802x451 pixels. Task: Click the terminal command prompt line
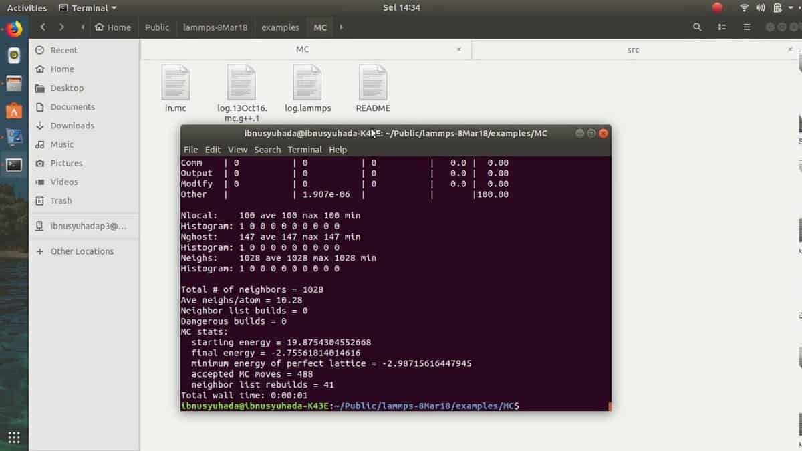click(x=350, y=406)
